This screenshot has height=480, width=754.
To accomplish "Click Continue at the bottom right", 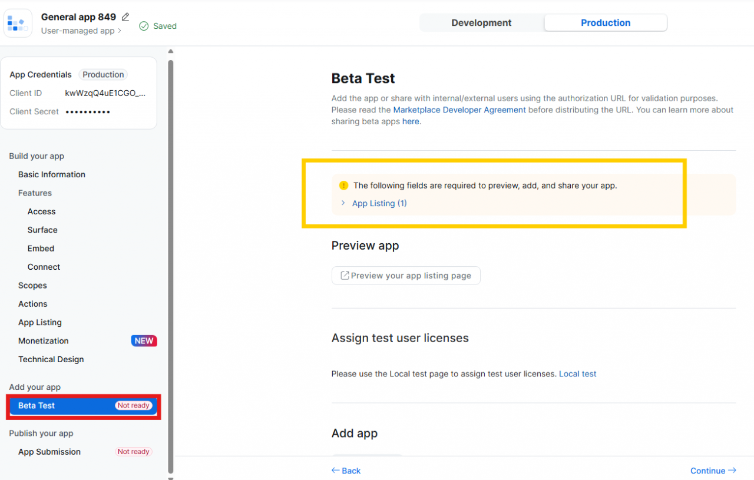I will pyautogui.click(x=713, y=471).
